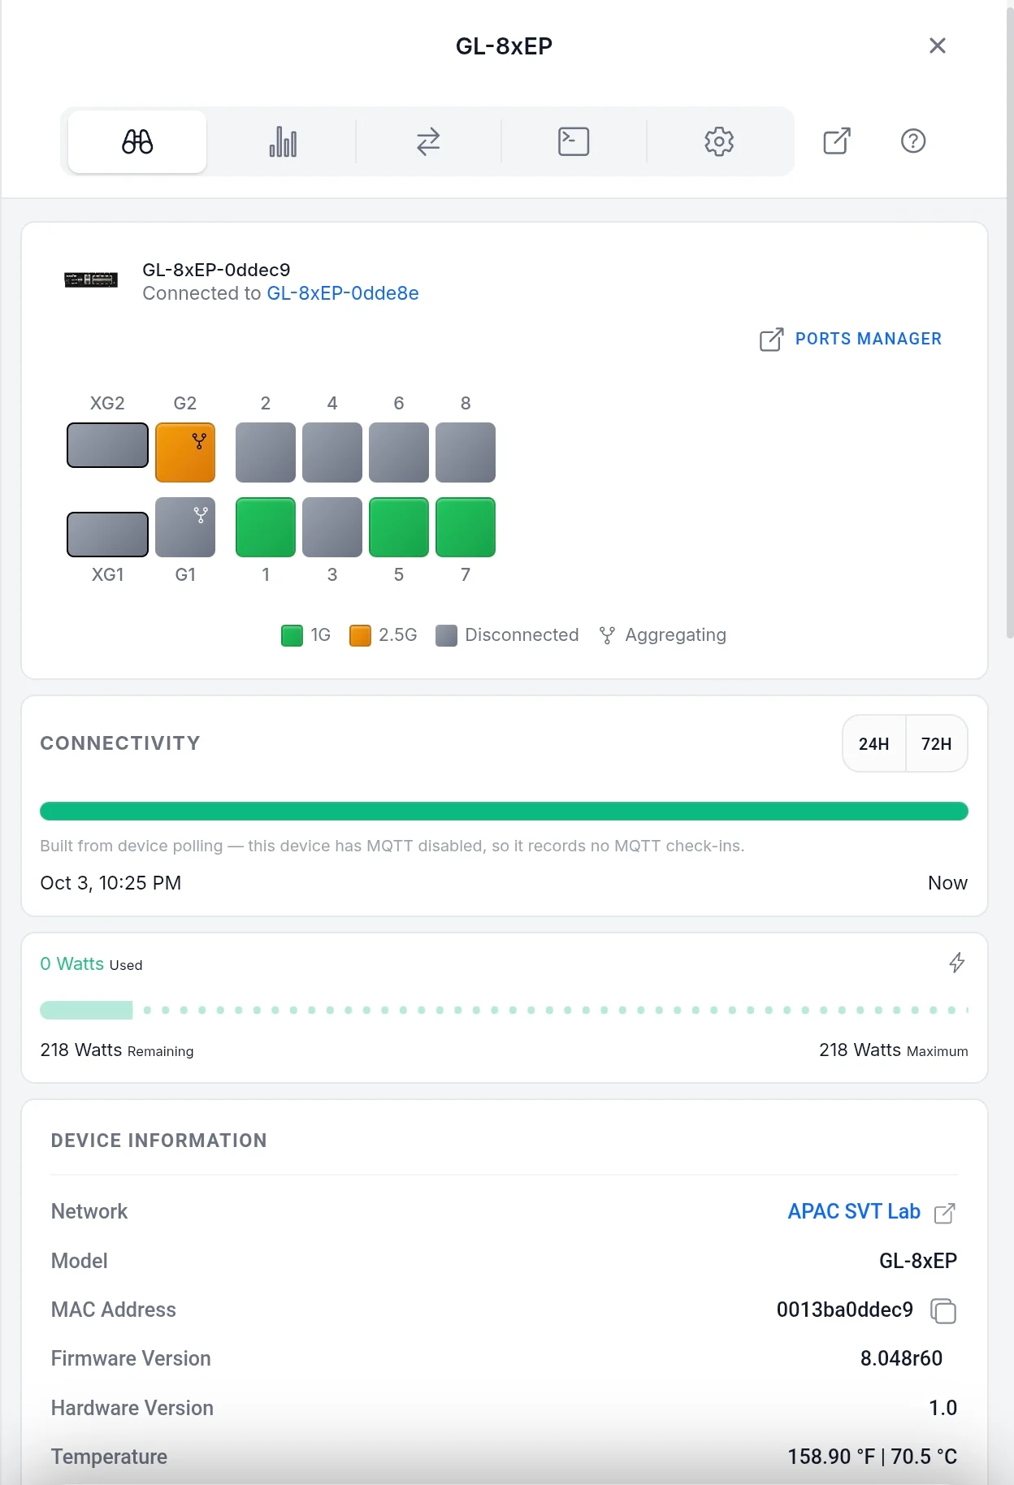This screenshot has height=1485, width=1014.
Task: Switch connectivity range to 24H
Action: coord(874,743)
